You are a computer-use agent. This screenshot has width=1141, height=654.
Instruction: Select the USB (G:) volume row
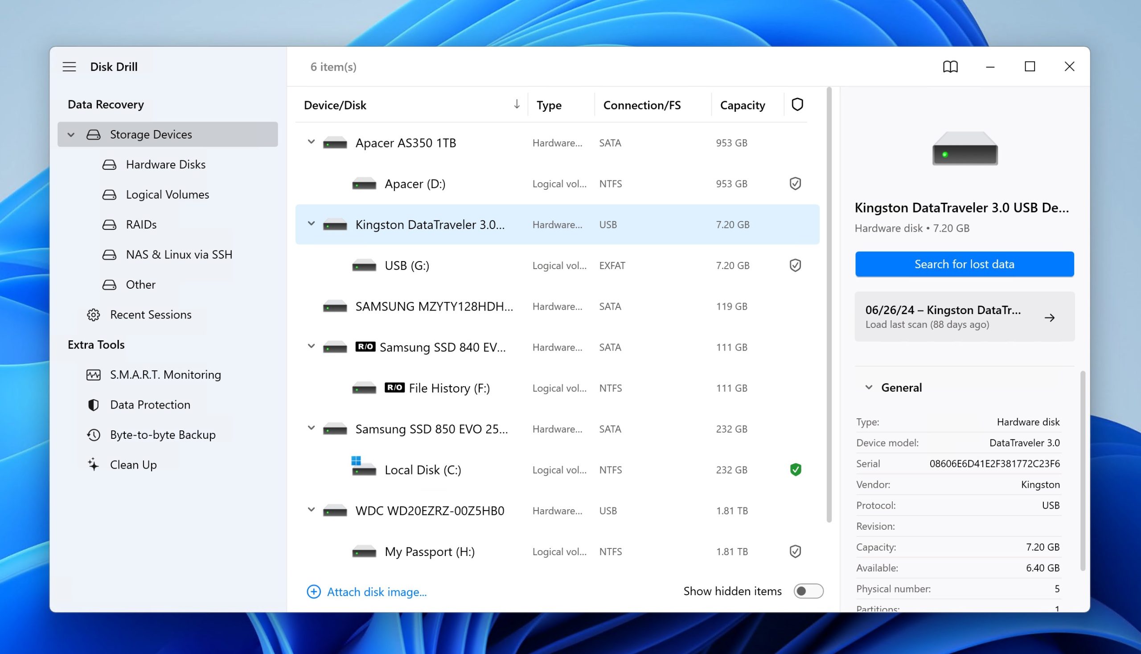pyautogui.click(x=557, y=266)
